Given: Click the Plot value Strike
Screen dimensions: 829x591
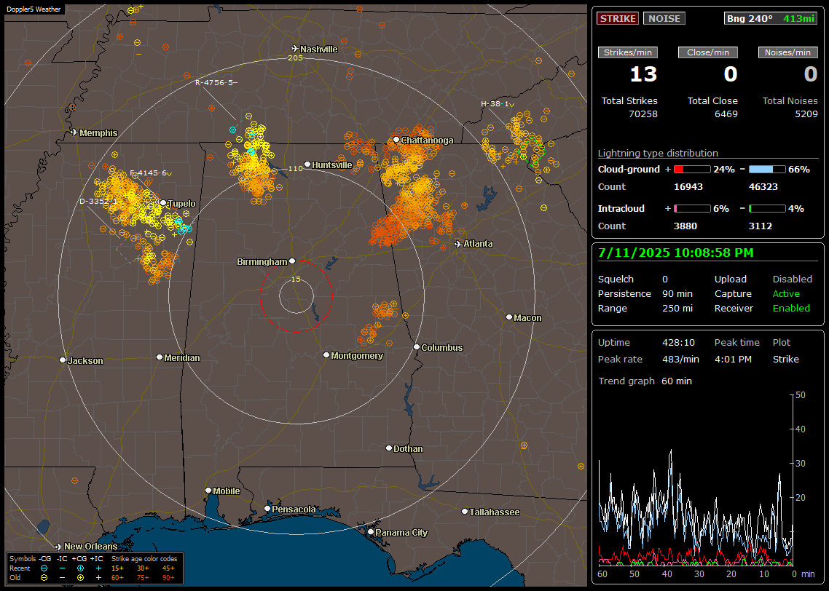Looking at the screenshot, I should point(785,359).
